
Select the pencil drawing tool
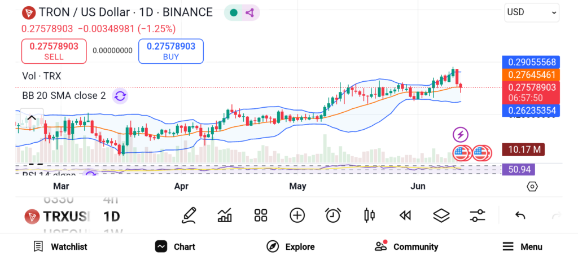[189, 215]
